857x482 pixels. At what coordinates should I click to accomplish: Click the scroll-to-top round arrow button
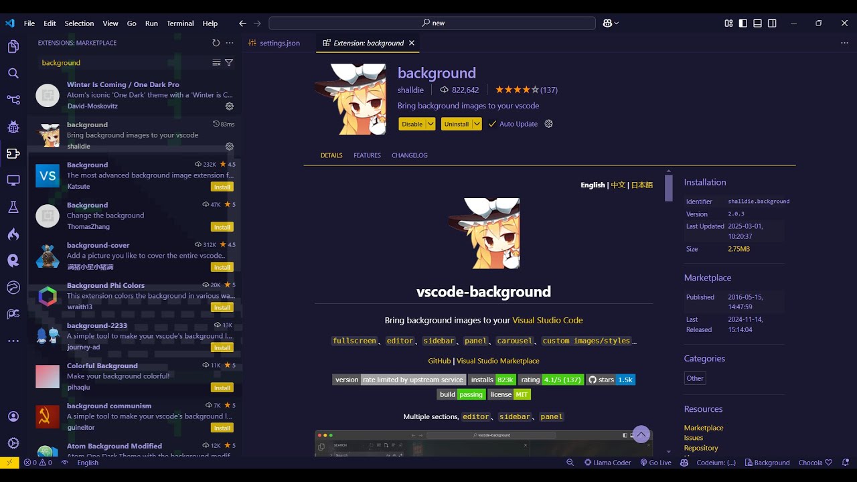(x=641, y=435)
